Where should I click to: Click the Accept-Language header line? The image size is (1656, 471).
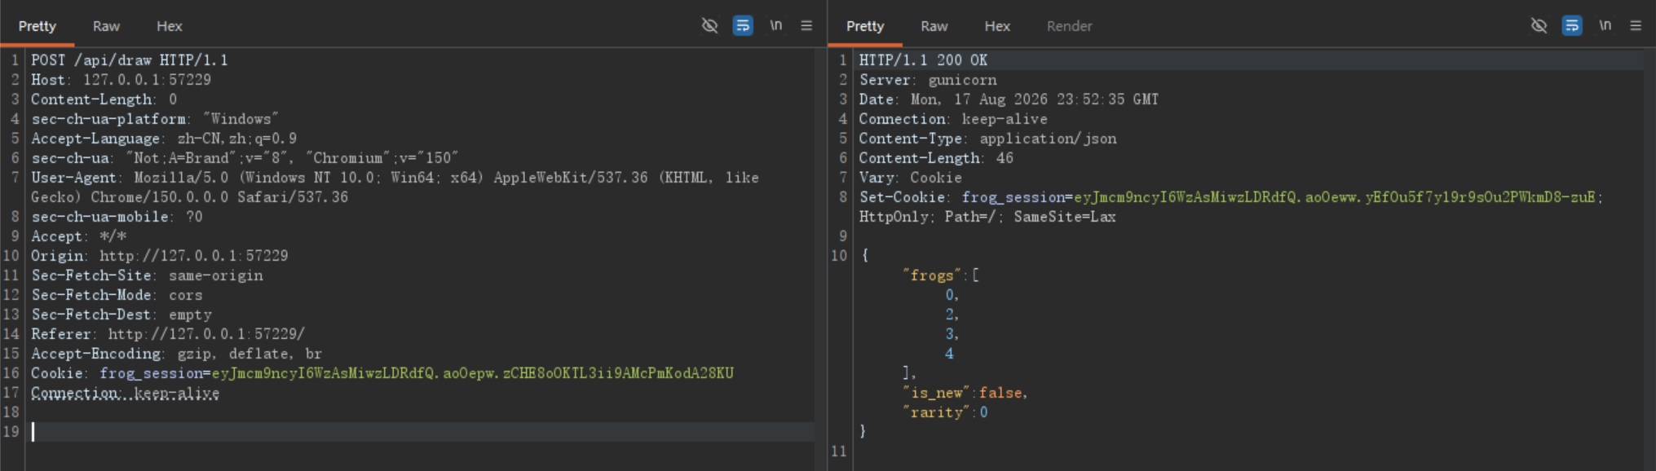(x=164, y=139)
